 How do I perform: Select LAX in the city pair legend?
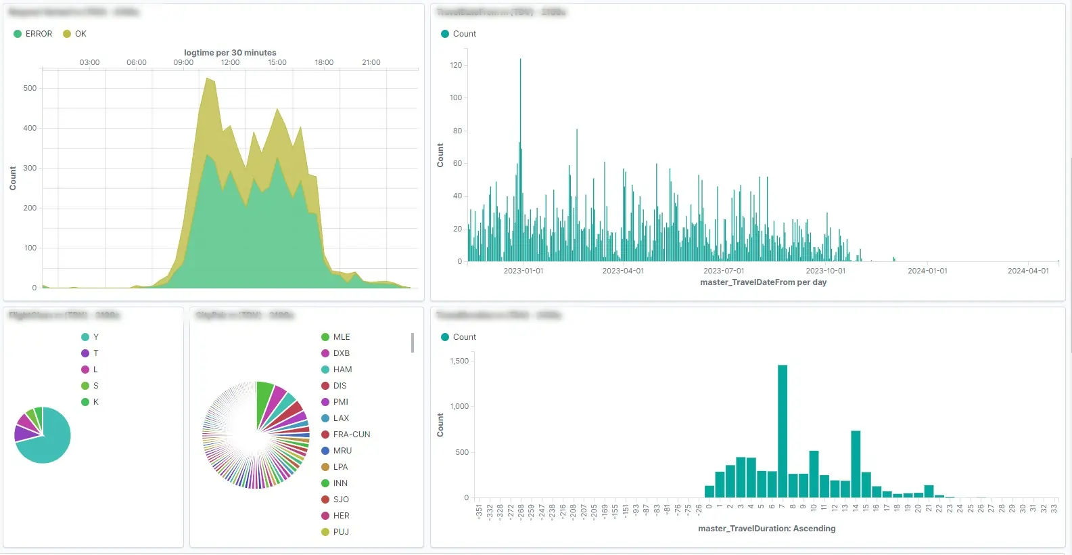pos(335,418)
